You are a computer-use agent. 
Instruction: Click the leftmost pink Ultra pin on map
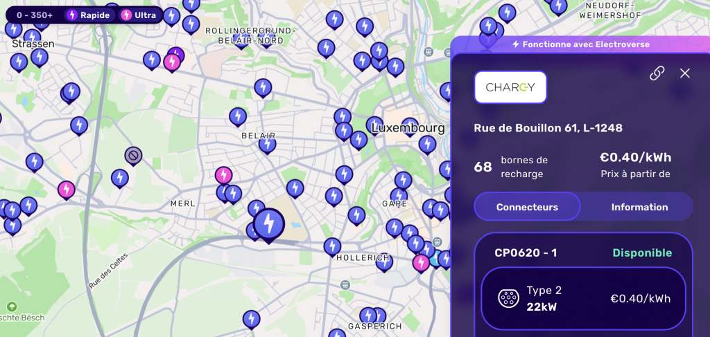pos(67,190)
